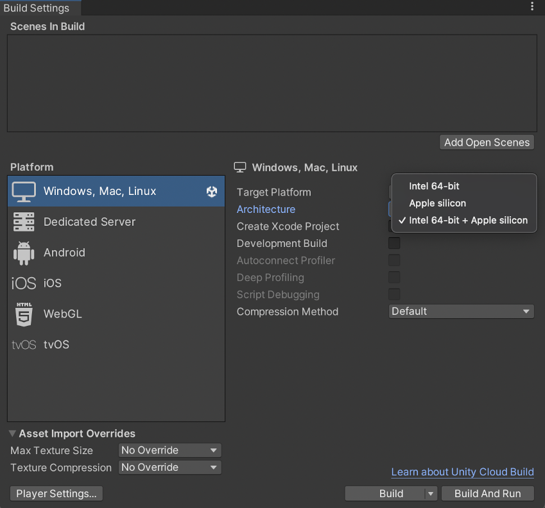Click the Scenes In Build list area
Image resolution: width=545 pixels, height=508 pixels.
click(x=272, y=83)
